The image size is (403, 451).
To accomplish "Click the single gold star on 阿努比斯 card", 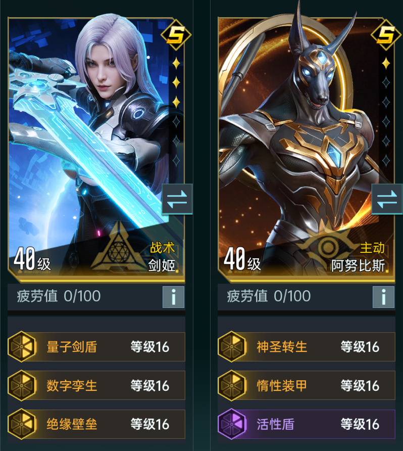I will pos(386,63).
